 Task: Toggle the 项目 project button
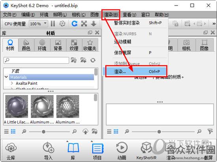97,151
